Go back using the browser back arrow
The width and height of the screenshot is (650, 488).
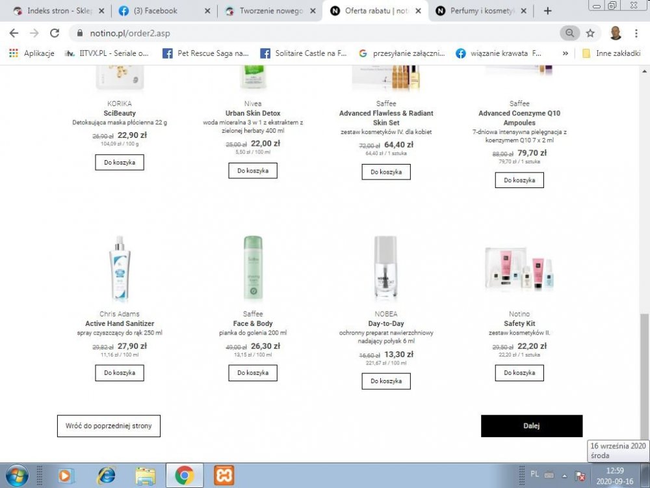point(14,33)
